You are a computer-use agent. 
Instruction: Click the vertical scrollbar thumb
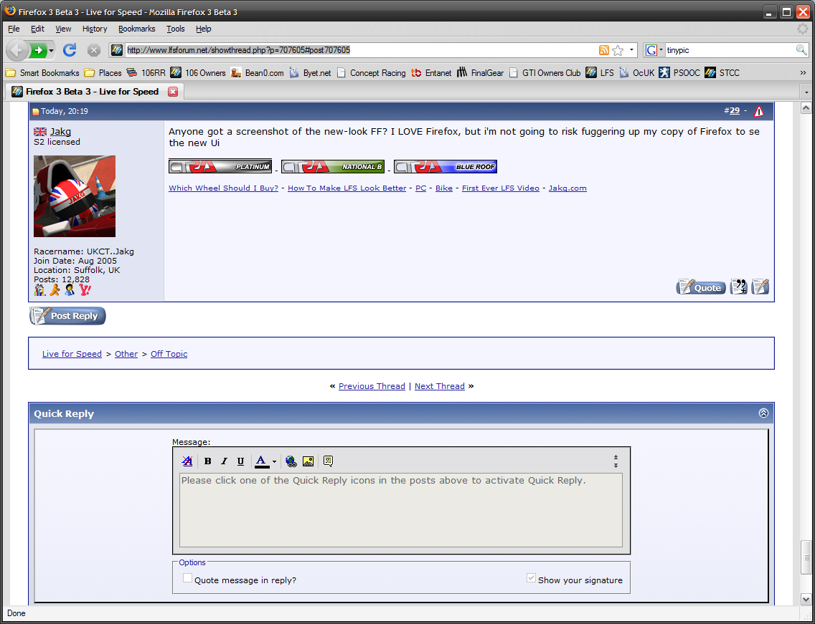(806, 559)
